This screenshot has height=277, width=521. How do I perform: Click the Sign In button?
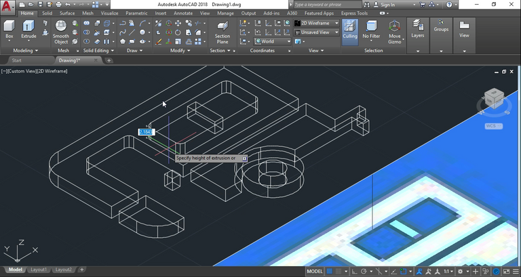pyautogui.click(x=388, y=5)
